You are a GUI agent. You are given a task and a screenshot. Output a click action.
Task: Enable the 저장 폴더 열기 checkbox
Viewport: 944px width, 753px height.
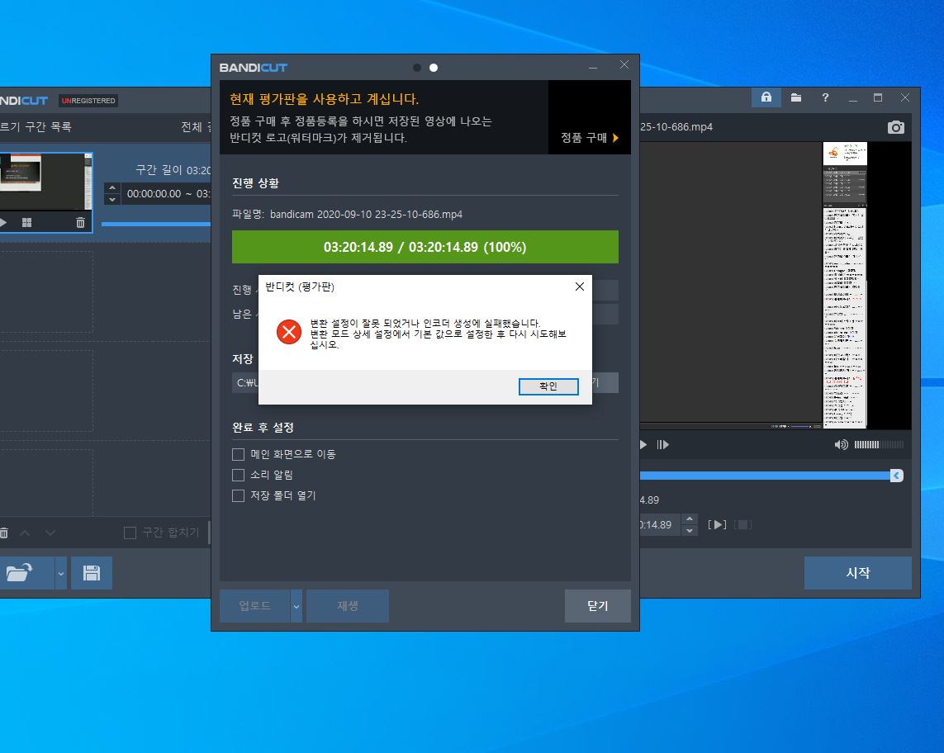(239, 495)
